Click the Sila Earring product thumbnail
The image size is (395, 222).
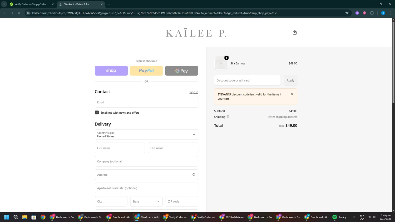tap(221, 63)
